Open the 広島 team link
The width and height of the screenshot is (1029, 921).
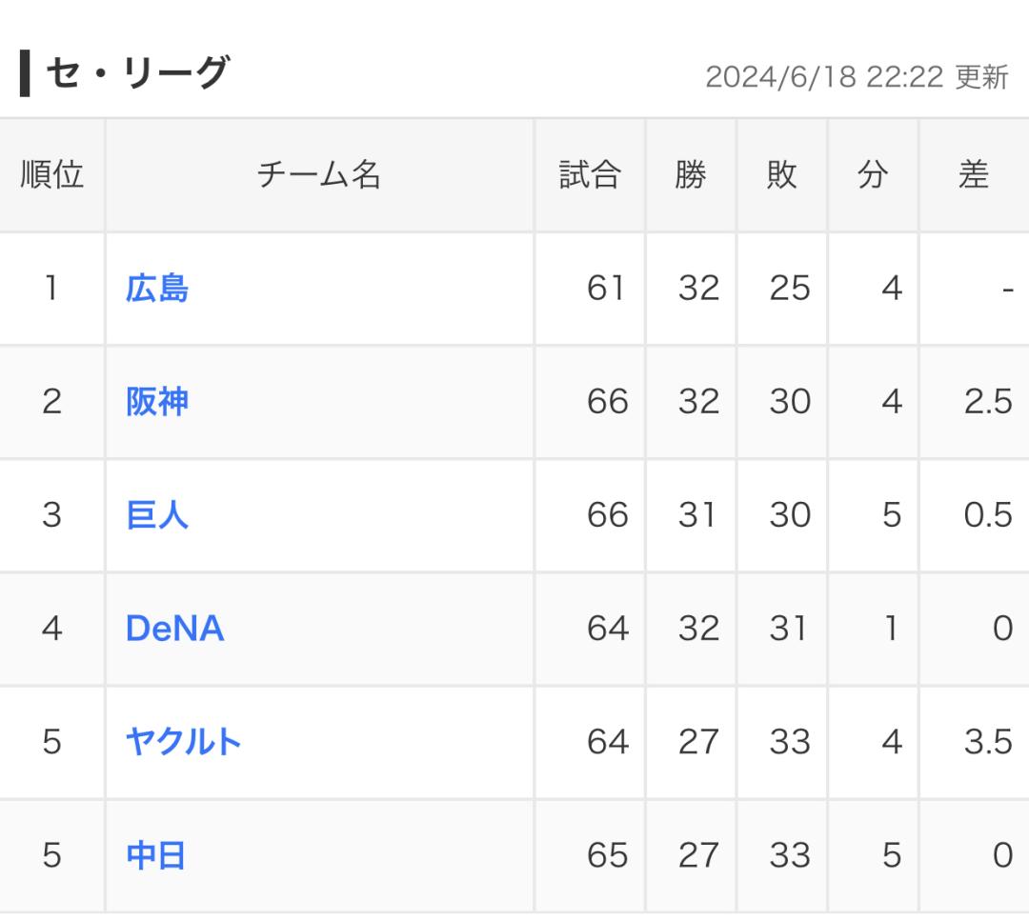point(157,289)
